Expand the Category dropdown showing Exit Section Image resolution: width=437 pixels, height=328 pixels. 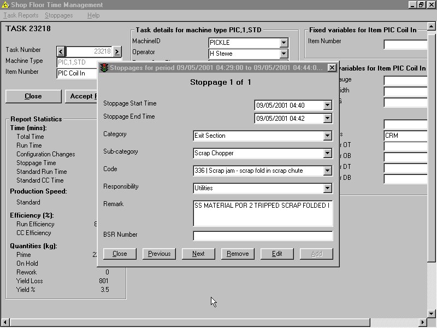327,136
